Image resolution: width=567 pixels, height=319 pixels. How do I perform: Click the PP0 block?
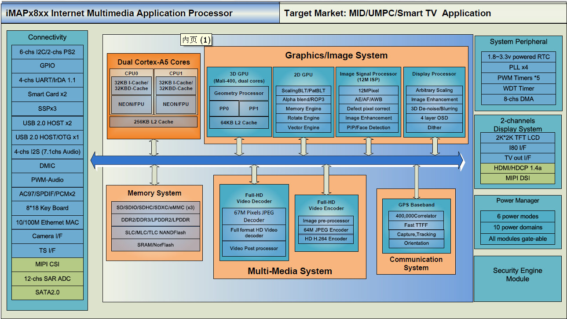[224, 109]
